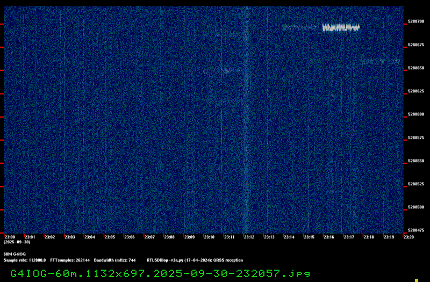
Task: Click the (2025-09-30) date label
Action: (x=17, y=242)
